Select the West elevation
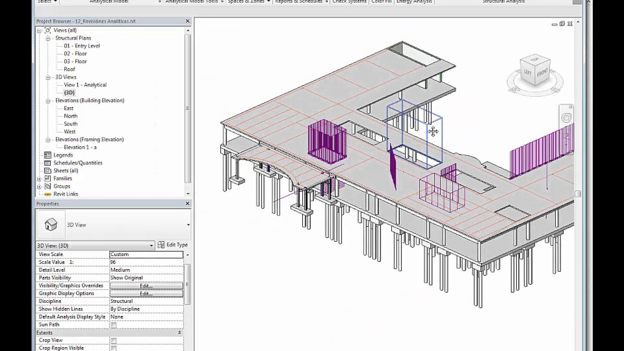The height and width of the screenshot is (351, 624). point(69,132)
